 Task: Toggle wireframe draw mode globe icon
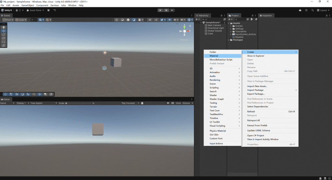(x=117, y=20)
